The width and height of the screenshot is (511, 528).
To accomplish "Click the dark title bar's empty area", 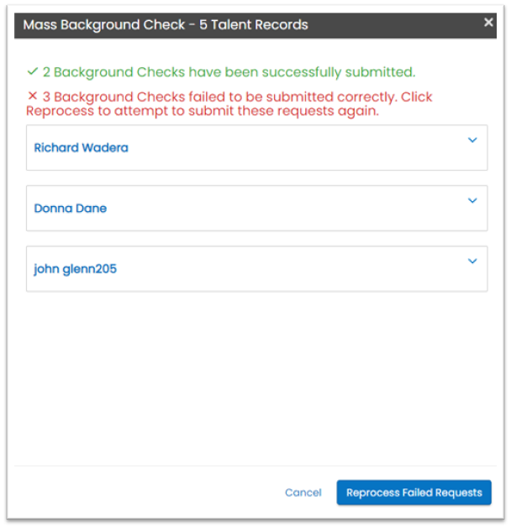I will (395, 25).
